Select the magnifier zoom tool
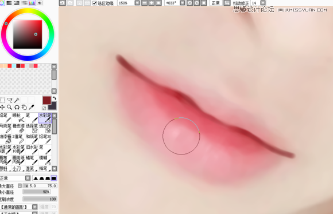333x214 pixels. (10, 108)
